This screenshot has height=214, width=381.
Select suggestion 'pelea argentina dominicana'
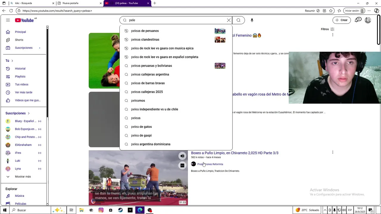(x=176, y=144)
